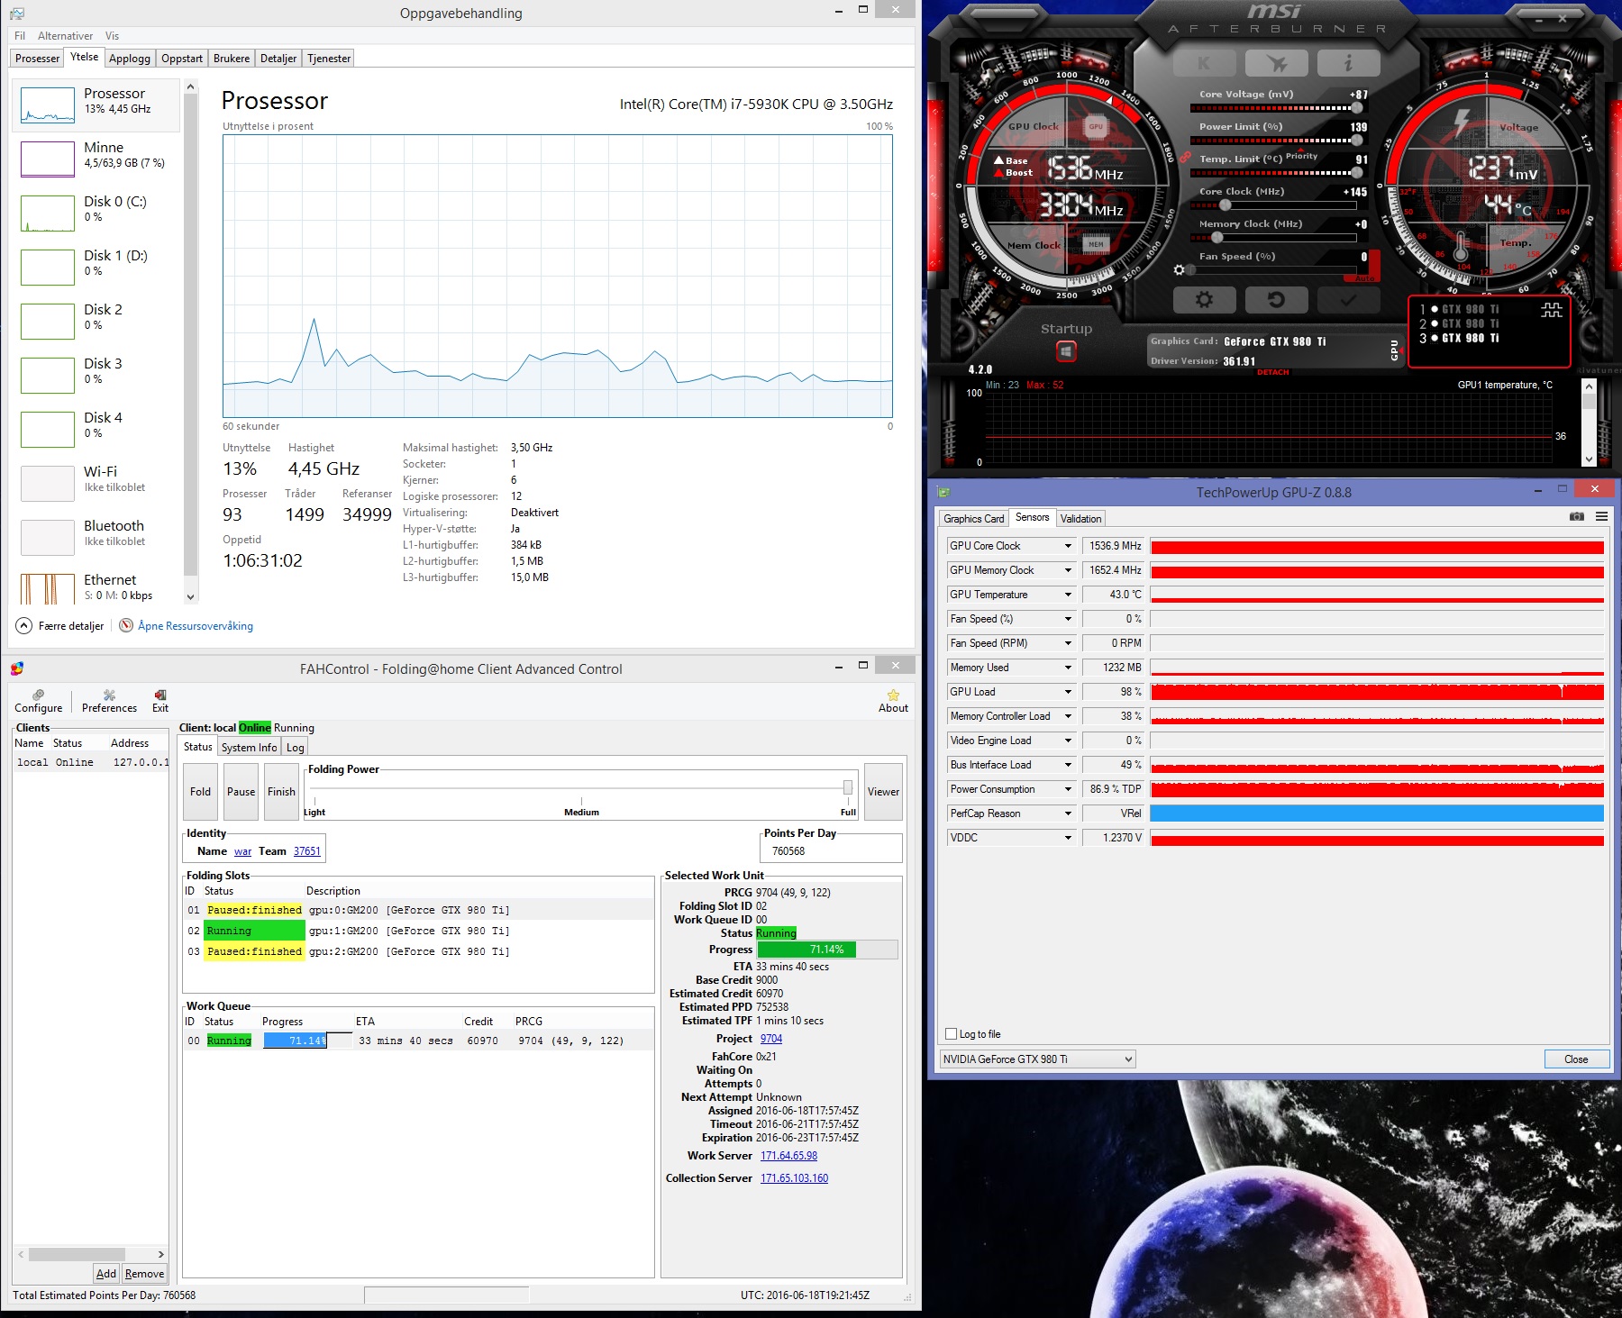Click the lightning bolt Voltage gauge icon

point(1462,122)
